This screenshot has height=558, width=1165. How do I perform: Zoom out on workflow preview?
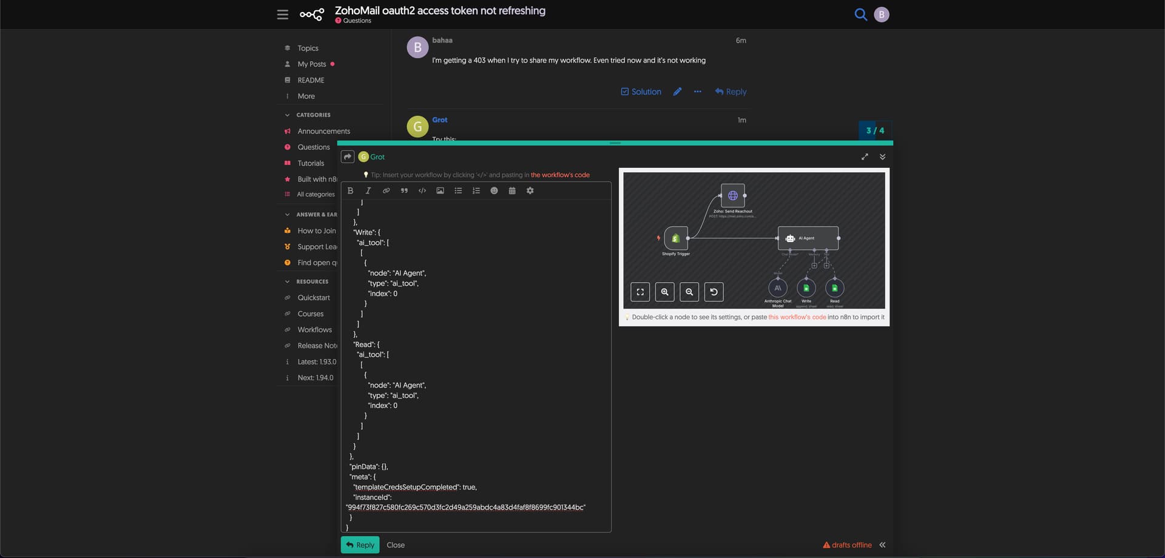tap(689, 292)
